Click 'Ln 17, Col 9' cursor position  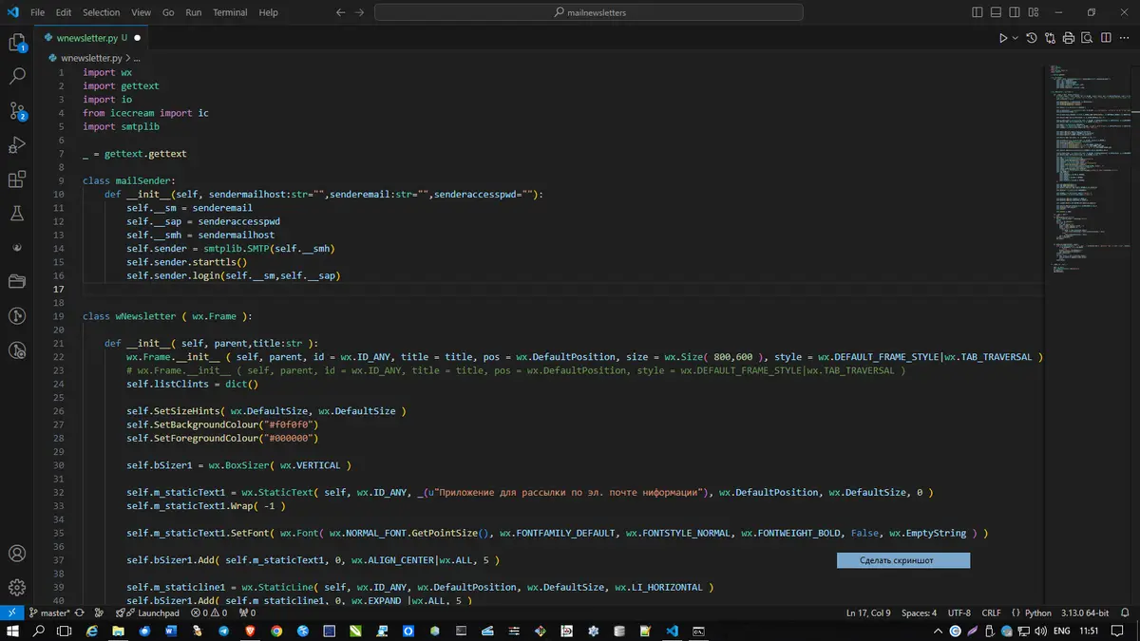click(x=868, y=613)
